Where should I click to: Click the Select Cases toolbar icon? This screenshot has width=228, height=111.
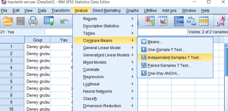pyautogui.click(x=204, y=21)
